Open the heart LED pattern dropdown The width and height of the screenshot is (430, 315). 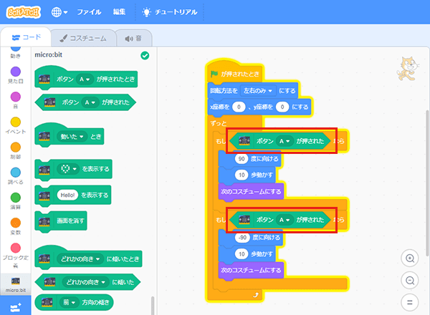coord(68,169)
